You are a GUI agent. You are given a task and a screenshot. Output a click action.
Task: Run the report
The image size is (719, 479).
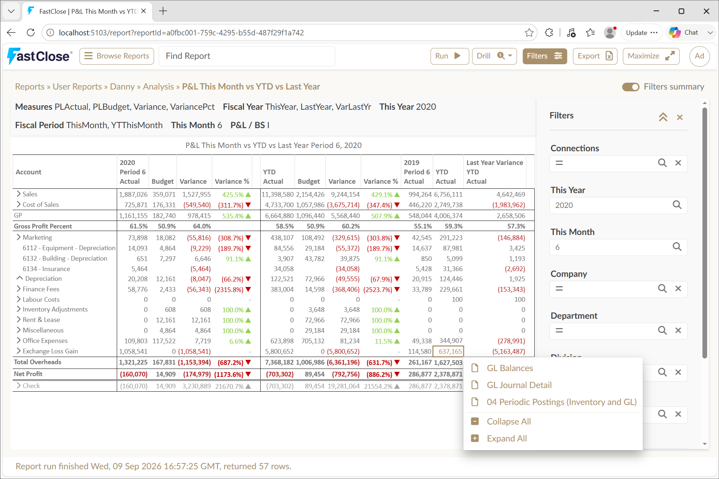point(449,56)
